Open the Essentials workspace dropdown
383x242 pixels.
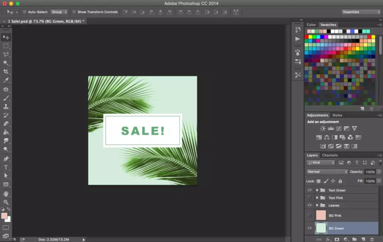coord(361,11)
